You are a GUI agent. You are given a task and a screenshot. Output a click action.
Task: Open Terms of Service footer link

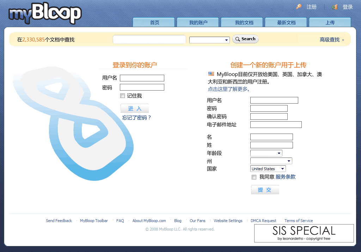[x=299, y=221]
